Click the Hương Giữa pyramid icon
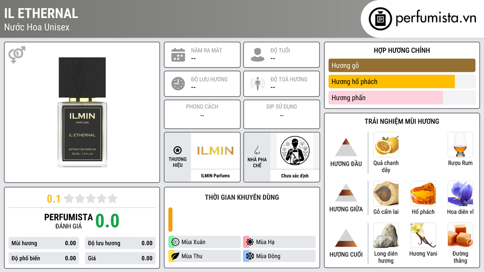Viewport: 484px width, 272px height. [346, 193]
